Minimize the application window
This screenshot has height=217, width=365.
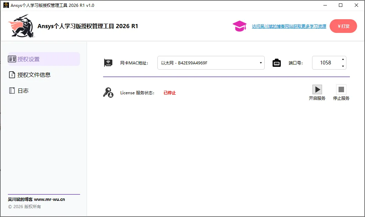tap(325, 5)
